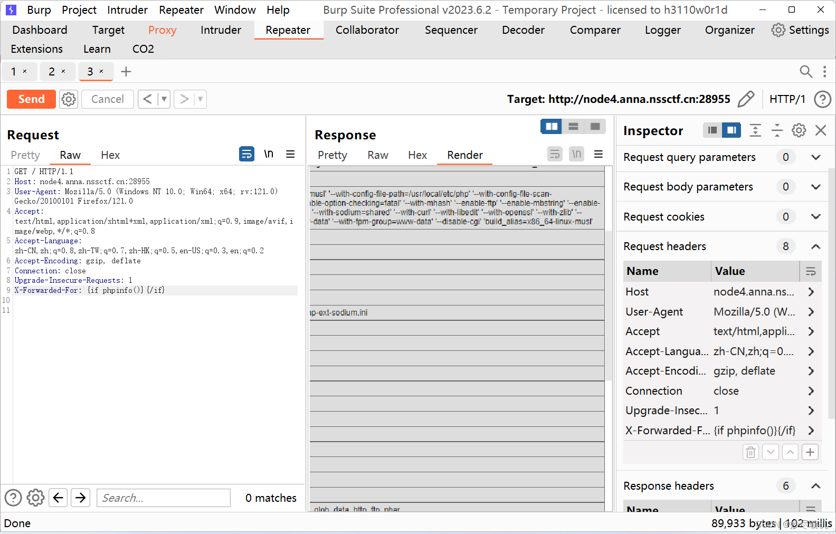Expand all Inspector sections

click(x=755, y=130)
